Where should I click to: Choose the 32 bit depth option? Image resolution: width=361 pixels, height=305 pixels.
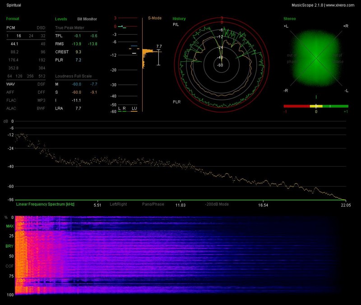tap(43, 36)
